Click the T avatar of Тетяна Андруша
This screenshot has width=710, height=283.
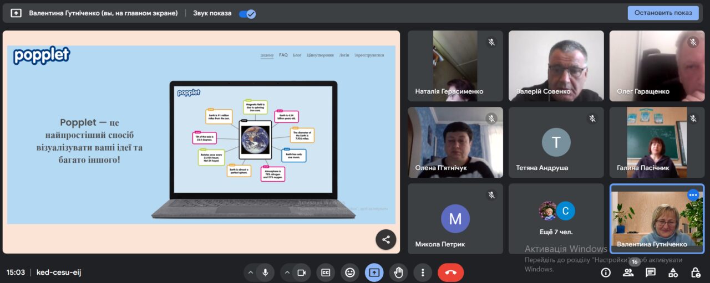click(x=556, y=142)
